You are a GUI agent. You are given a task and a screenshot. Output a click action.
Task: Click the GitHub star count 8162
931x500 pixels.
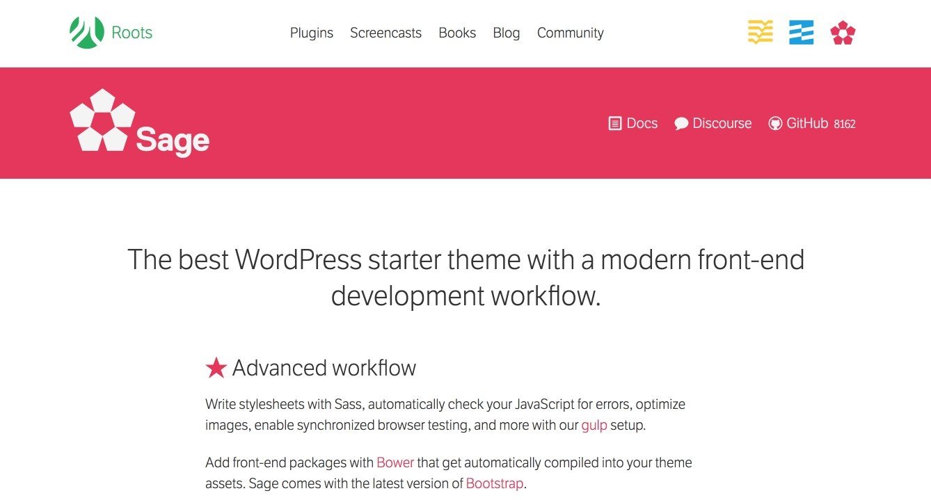coord(844,124)
